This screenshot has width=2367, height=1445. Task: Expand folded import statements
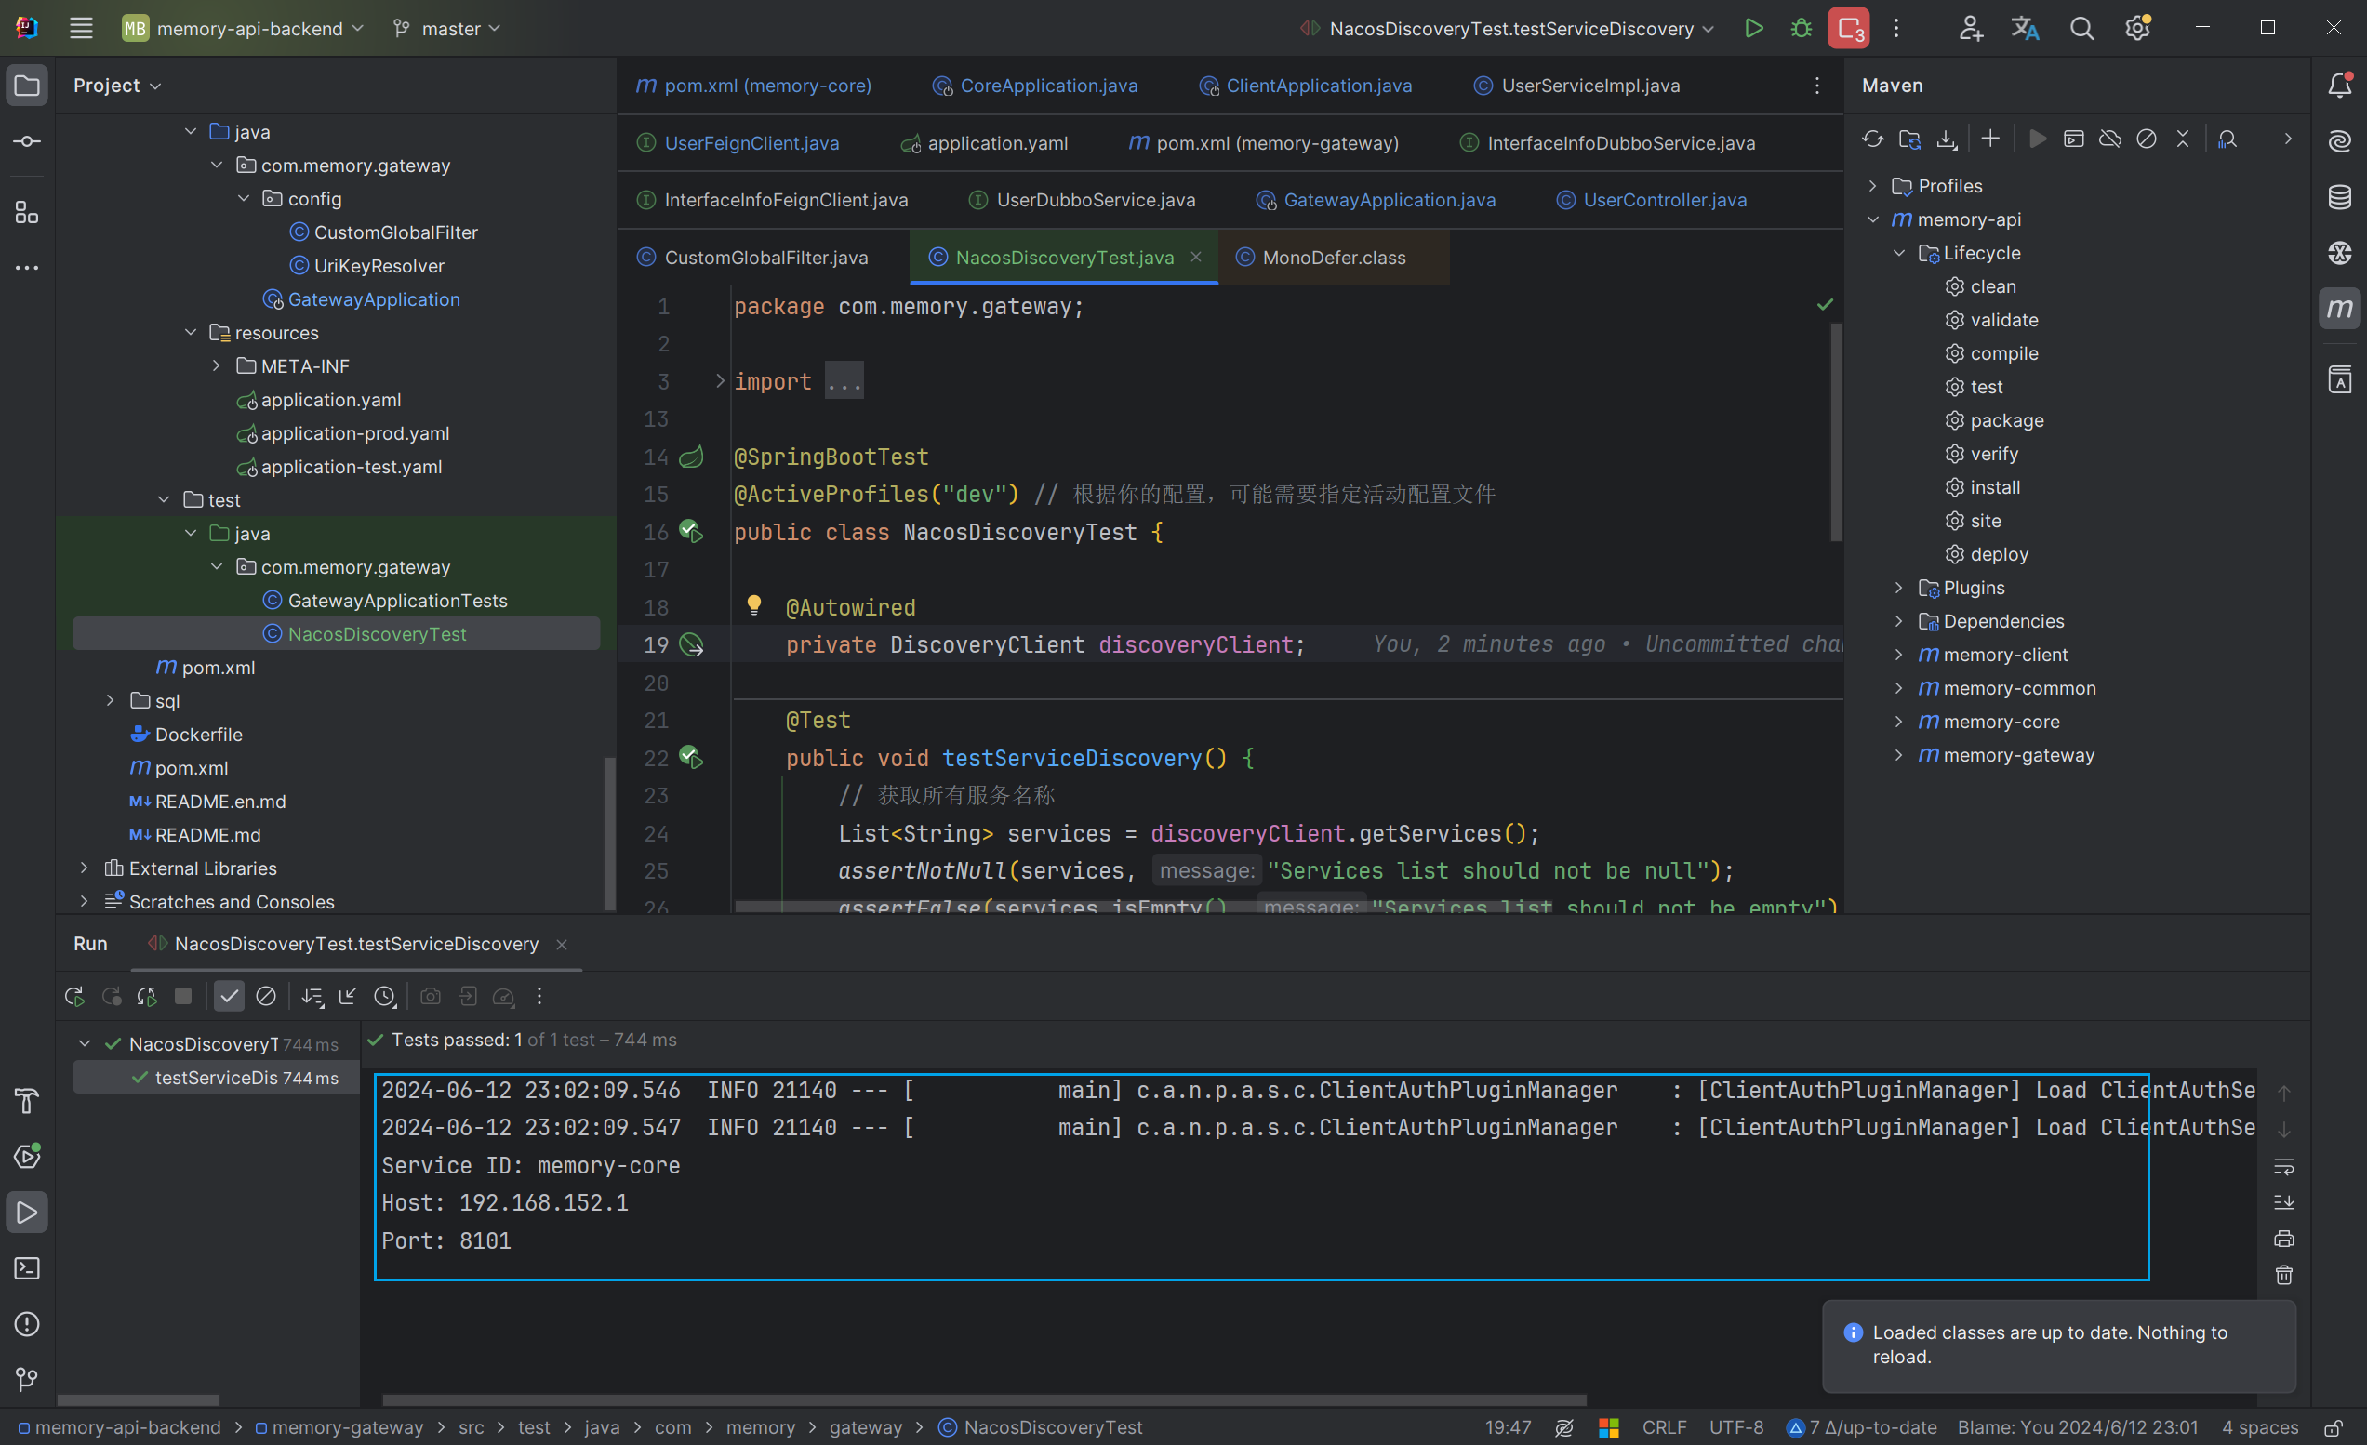tap(721, 381)
